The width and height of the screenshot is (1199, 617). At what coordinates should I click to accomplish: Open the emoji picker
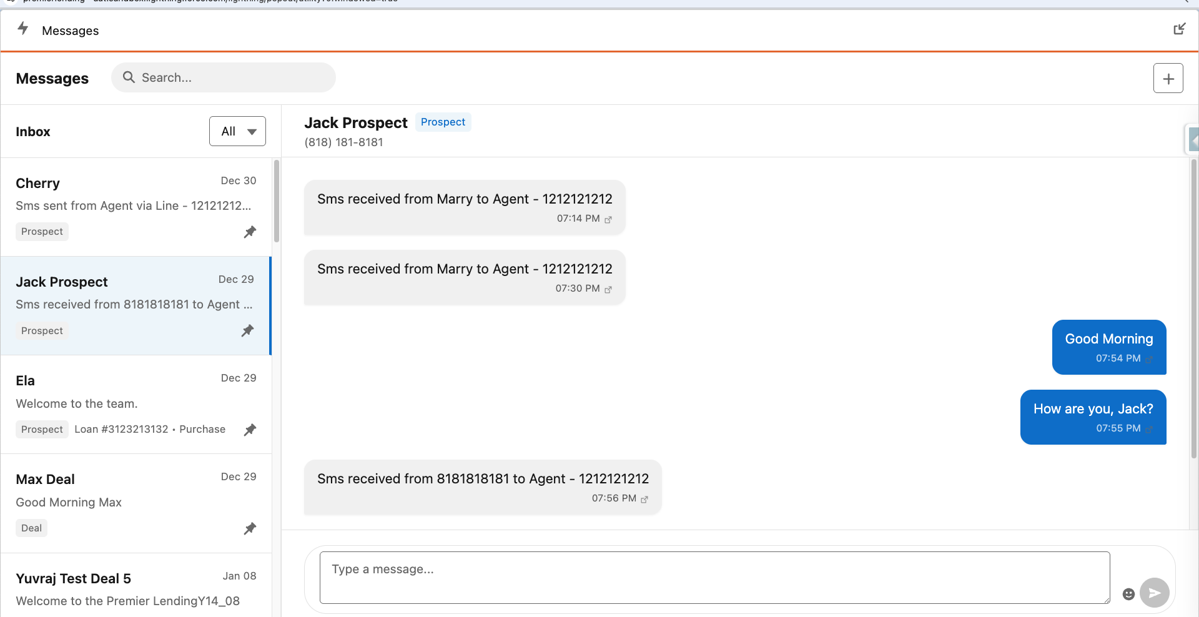click(x=1128, y=594)
